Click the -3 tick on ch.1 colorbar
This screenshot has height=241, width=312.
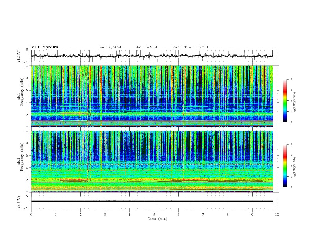[x=290, y=79]
